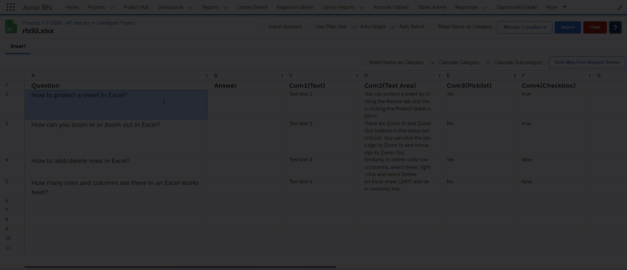This screenshot has width=627, height=270.
Task: Expand the Projects menu chevron
Action: 112,8
